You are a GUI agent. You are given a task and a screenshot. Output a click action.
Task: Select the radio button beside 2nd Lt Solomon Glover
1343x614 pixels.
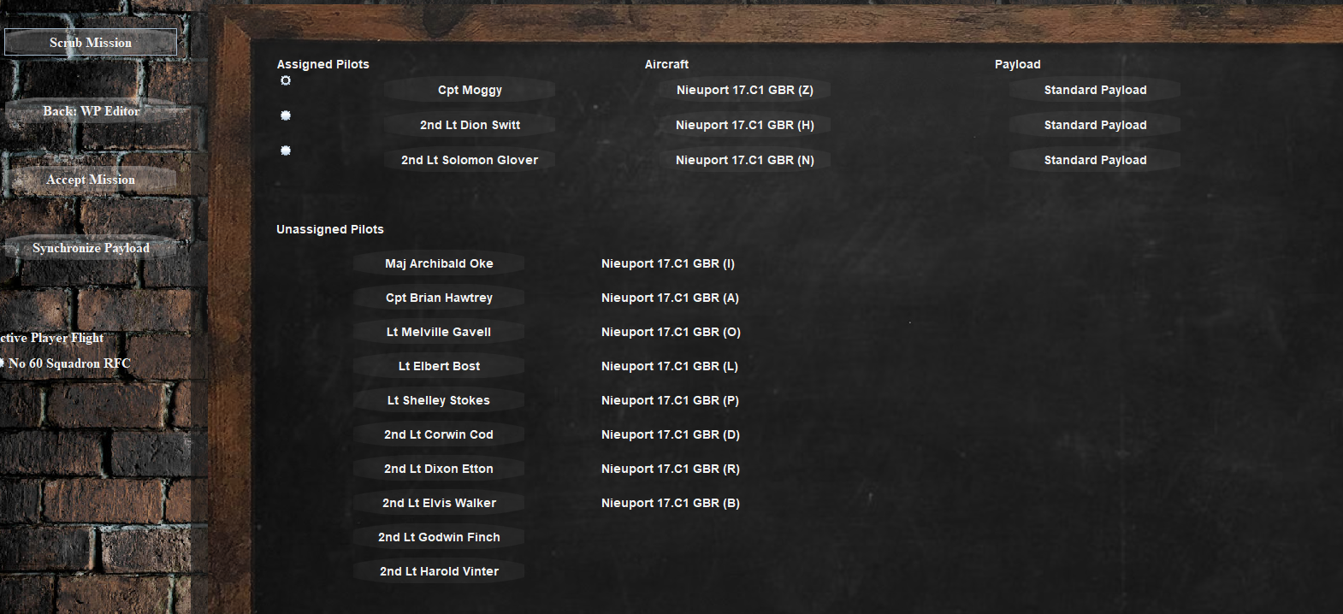286,151
